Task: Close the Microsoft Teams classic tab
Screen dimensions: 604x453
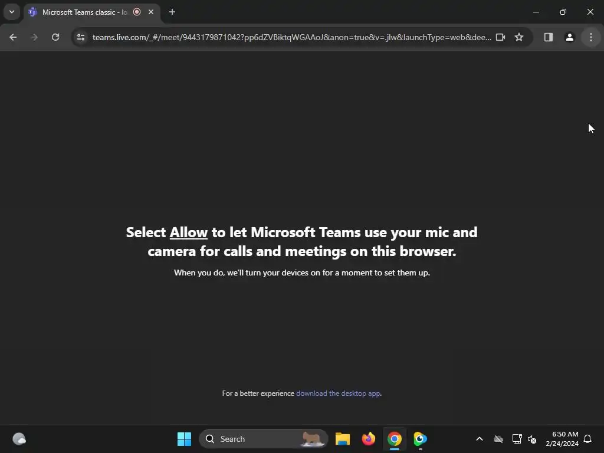Action: [151, 12]
